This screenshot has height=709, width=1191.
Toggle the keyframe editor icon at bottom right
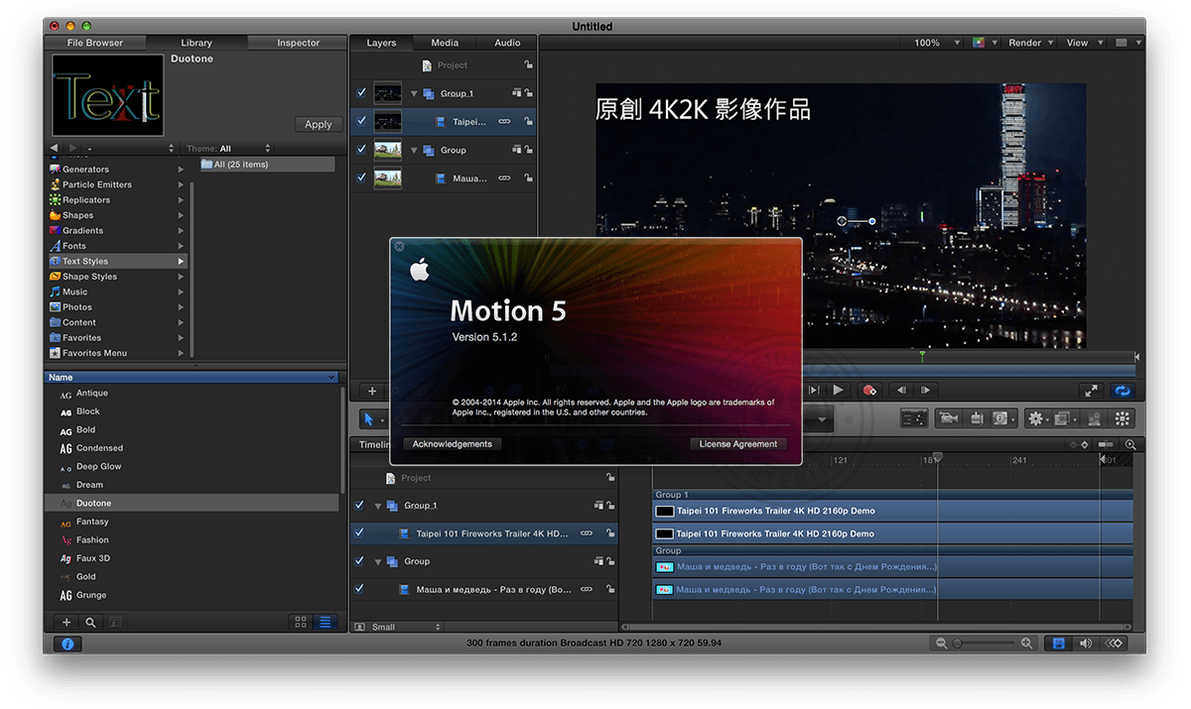tap(1115, 644)
